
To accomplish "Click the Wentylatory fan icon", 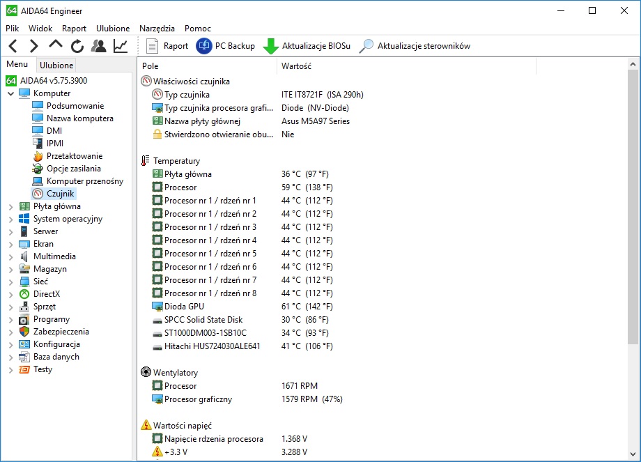I will 146,372.
